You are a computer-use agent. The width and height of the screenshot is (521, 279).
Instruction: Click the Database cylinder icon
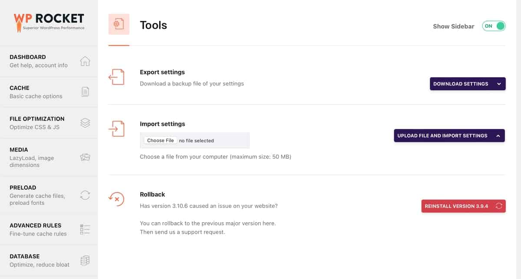coord(85,260)
